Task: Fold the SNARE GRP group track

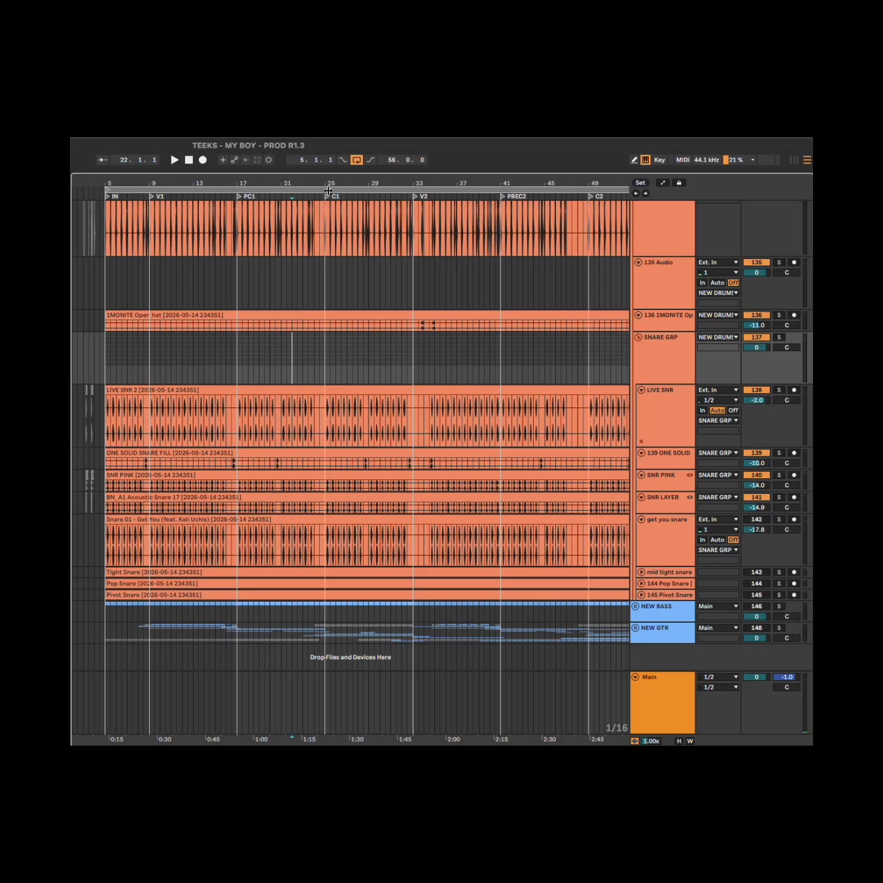Action: coord(638,338)
